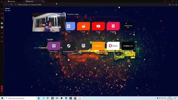Open sidebar history clock icon
Screen dimensions: 178x100
point(2,33)
